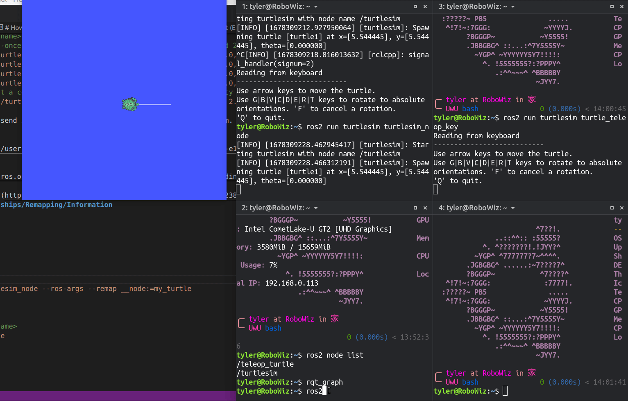Click the 14:00:45 timestamp in pane 3
The height and width of the screenshot is (401, 628).
pos(610,109)
